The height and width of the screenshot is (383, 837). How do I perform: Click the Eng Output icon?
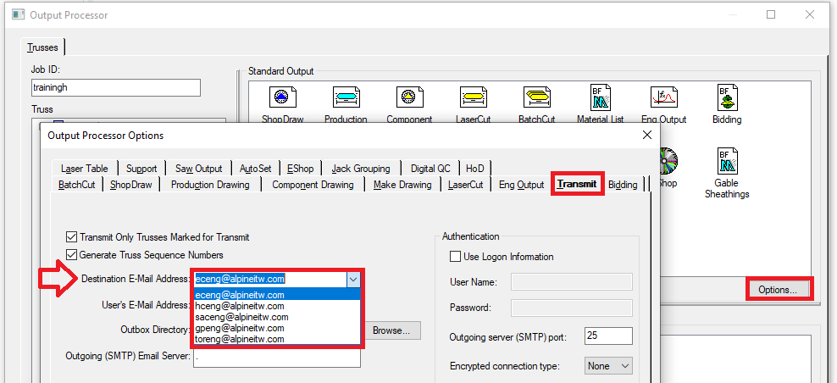click(663, 97)
